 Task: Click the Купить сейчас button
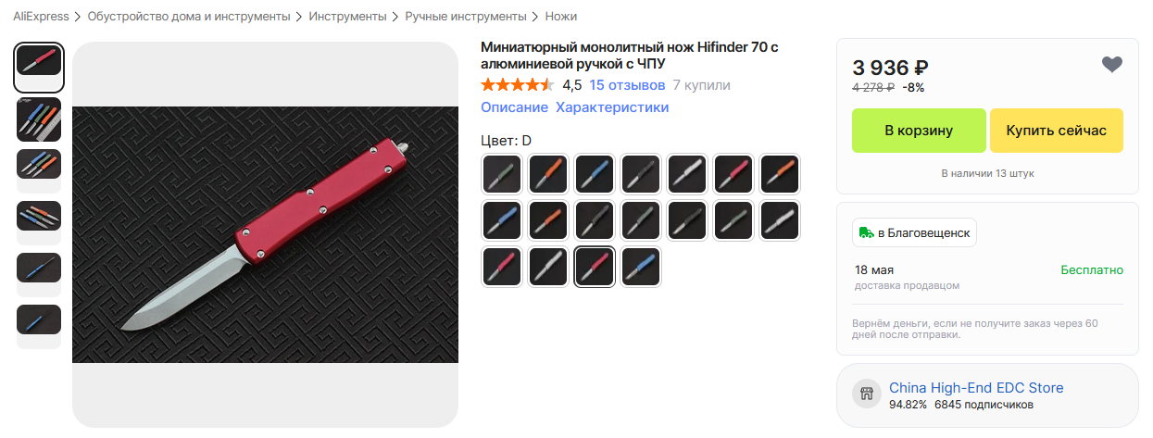pyautogui.click(x=1057, y=131)
